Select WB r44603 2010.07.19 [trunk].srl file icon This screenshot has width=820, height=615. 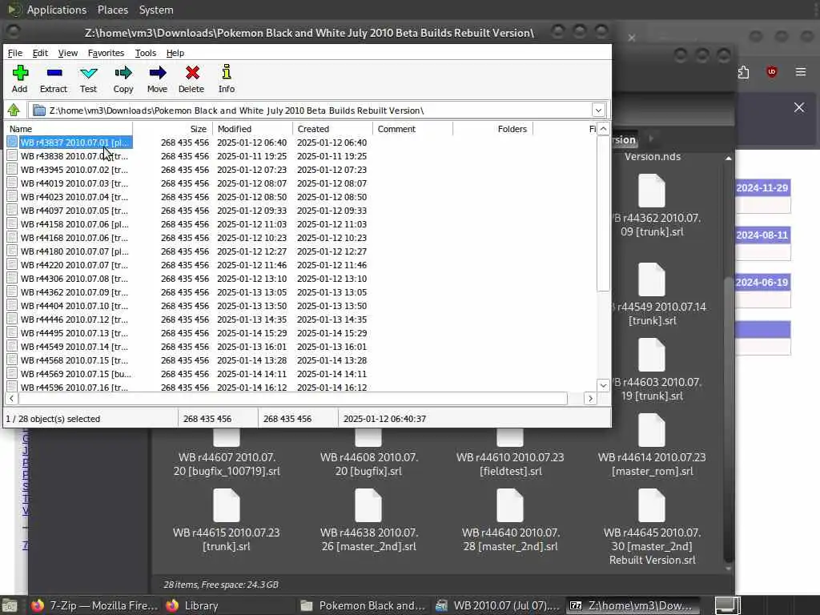tap(652, 355)
